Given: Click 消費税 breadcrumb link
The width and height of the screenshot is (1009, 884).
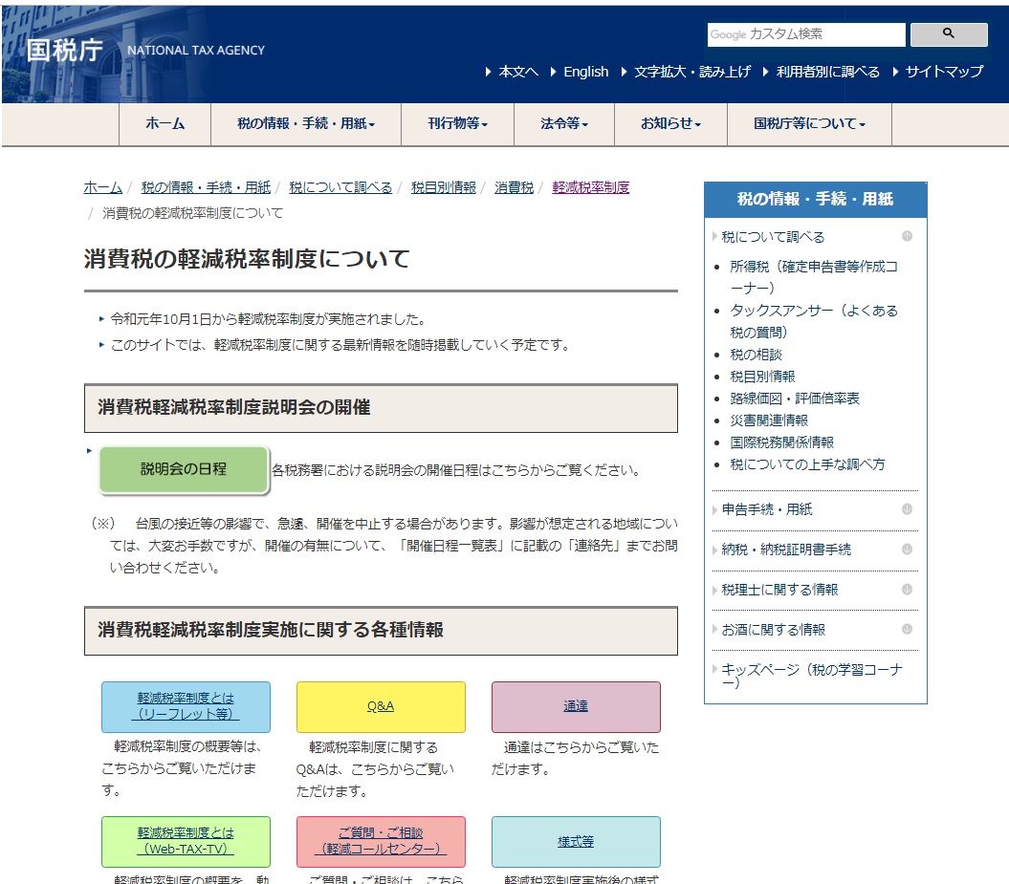Looking at the screenshot, I should point(515,187).
